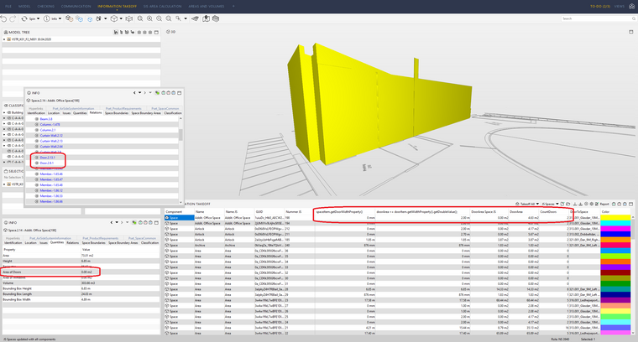Viewport: 638px width, 342px height.
Task: Open the SIS AREA CALCULATION tab
Action: pos(162,7)
